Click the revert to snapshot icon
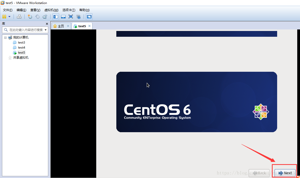Viewport: 300px width, 178px height. (37, 17)
